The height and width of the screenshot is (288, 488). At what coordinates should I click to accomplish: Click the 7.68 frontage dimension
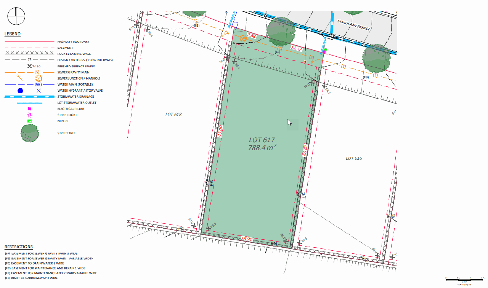(252, 35)
